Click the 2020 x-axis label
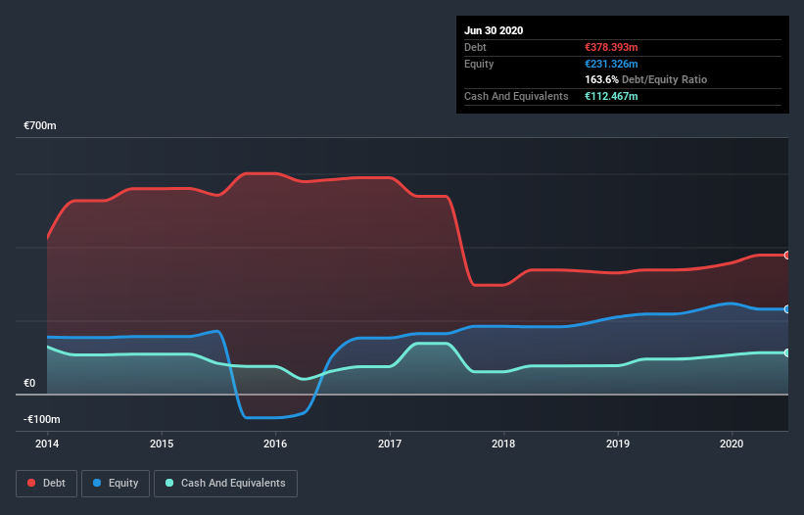This screenshot has height=515, width=804. (x=732, y=444)
